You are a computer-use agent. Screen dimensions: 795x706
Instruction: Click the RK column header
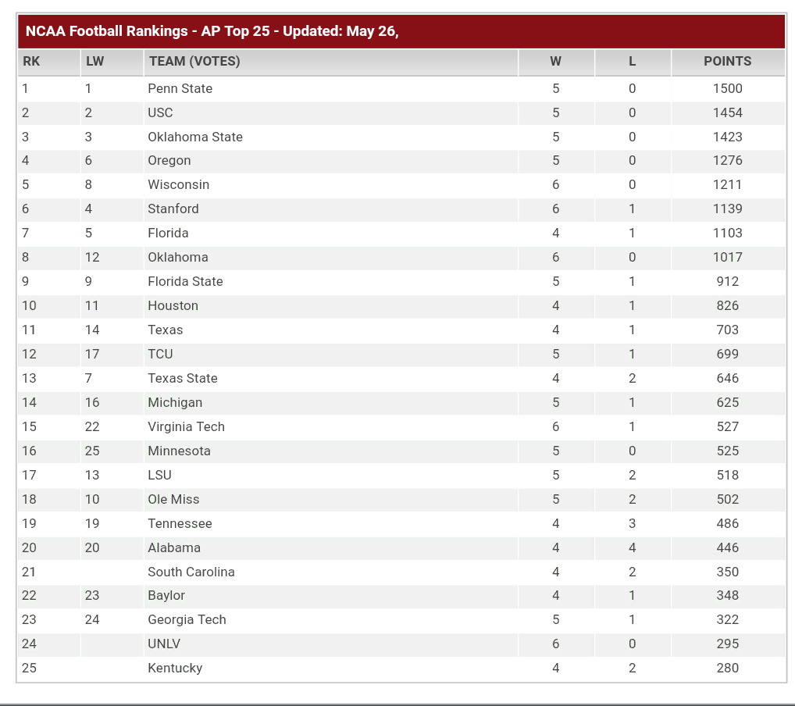(x=48, y=62)
